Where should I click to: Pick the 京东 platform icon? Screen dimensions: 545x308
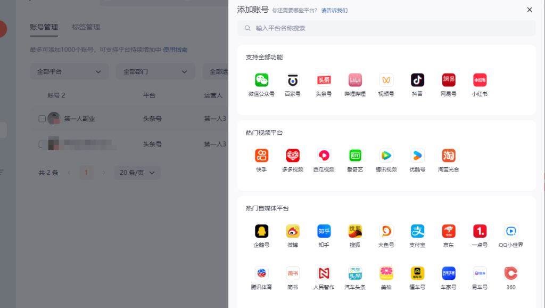[449, 231]
